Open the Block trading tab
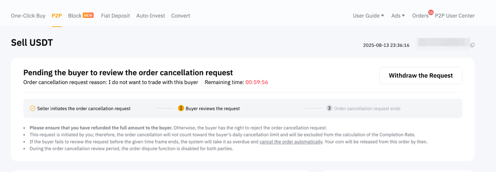This screenshot has height=172, width=496. 74,16
